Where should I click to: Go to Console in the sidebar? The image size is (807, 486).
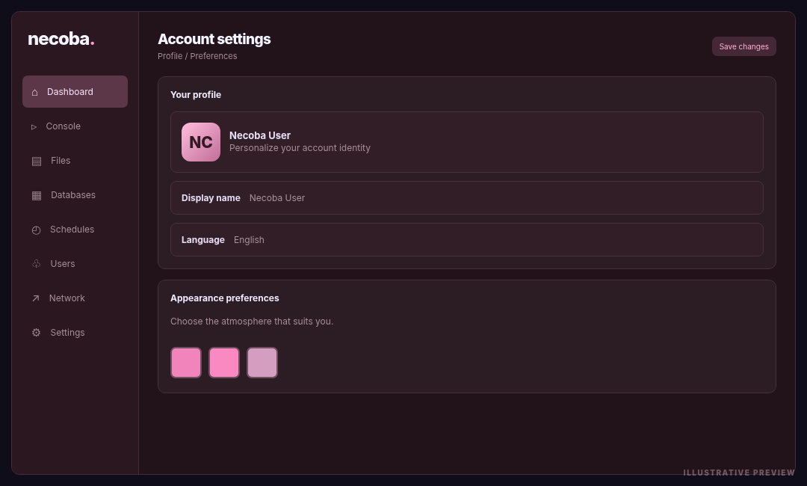click(x=75, y=126)
